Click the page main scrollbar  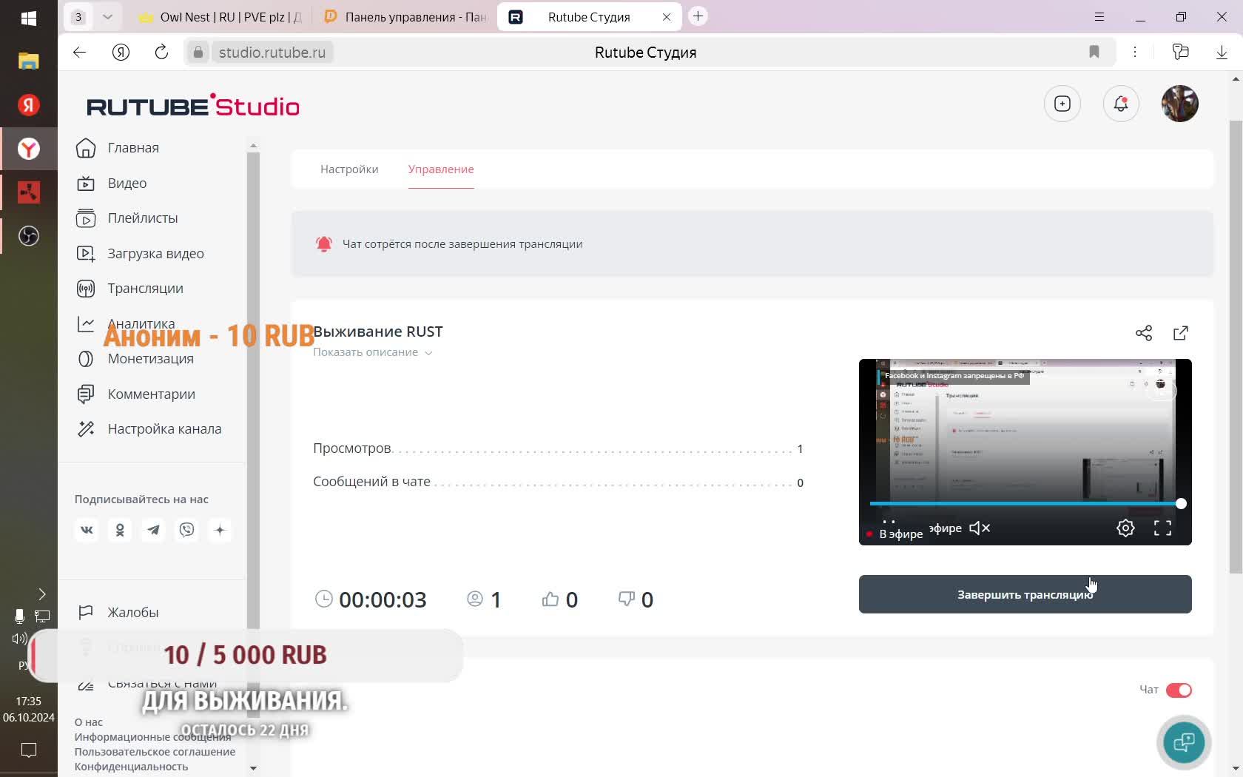click(x=1236, y=346)
